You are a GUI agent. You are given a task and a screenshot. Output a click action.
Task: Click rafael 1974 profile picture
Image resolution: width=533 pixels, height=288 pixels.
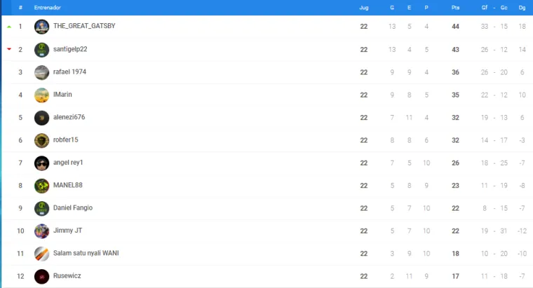coord(41,72)
